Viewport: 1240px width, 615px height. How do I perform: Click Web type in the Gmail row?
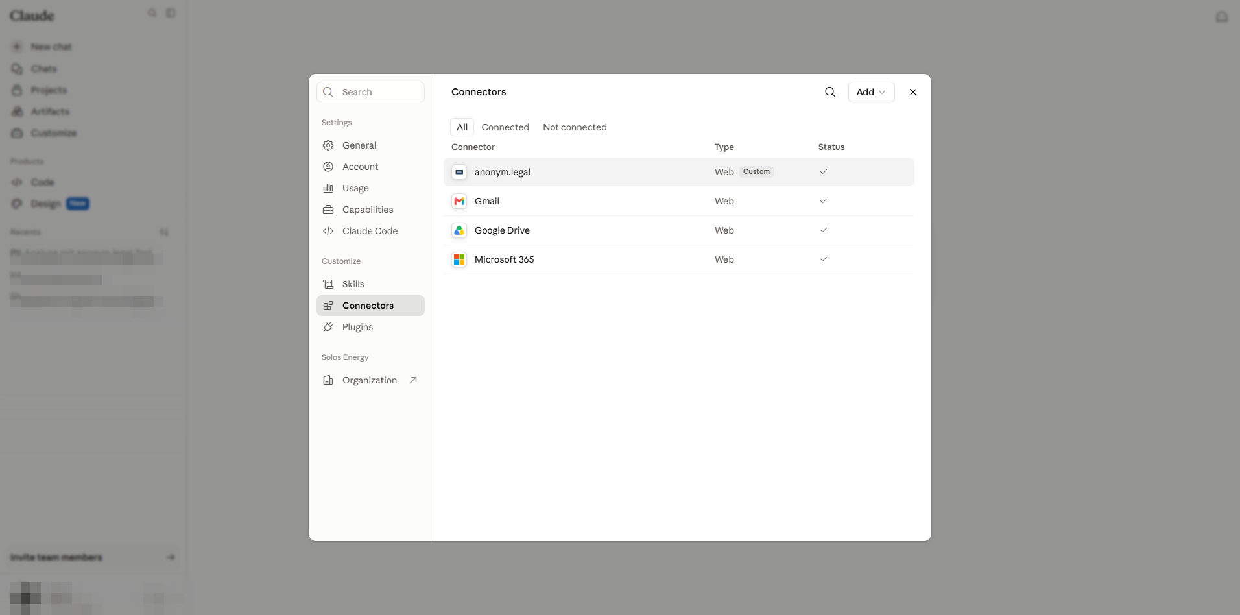pos(724,201)
